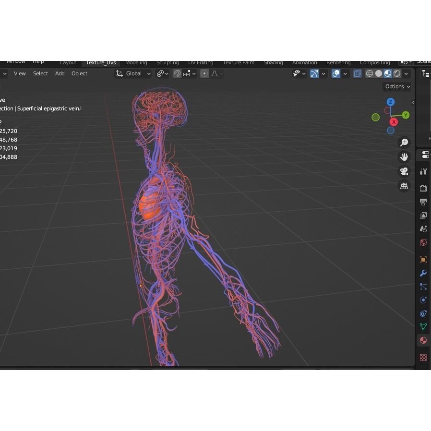
Task: Open the Material properties sphere icon
Action: [423, 340]
